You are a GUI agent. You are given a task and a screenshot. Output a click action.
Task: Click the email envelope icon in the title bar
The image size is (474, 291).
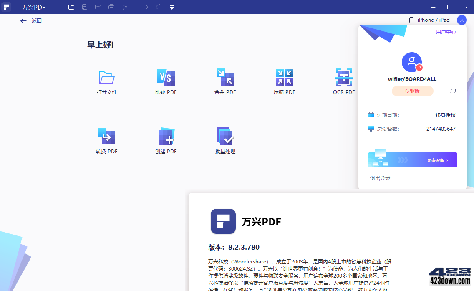(x=98, y=7)
